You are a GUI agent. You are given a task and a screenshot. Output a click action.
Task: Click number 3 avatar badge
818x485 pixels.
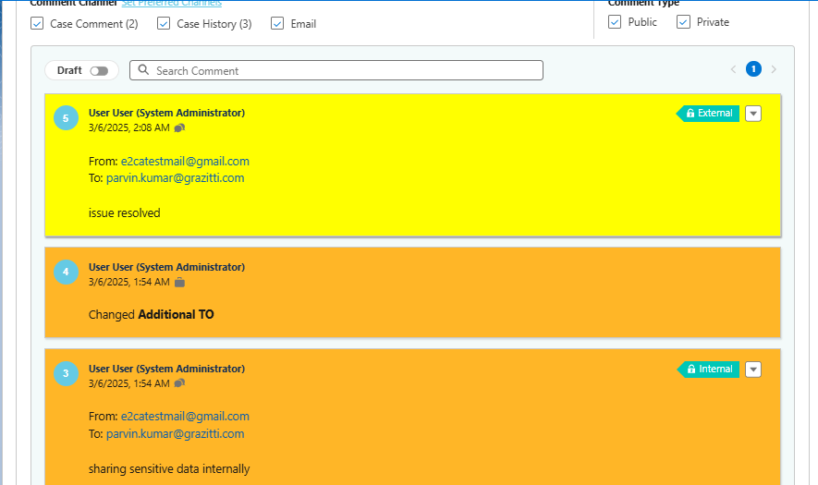pos(66,373)
